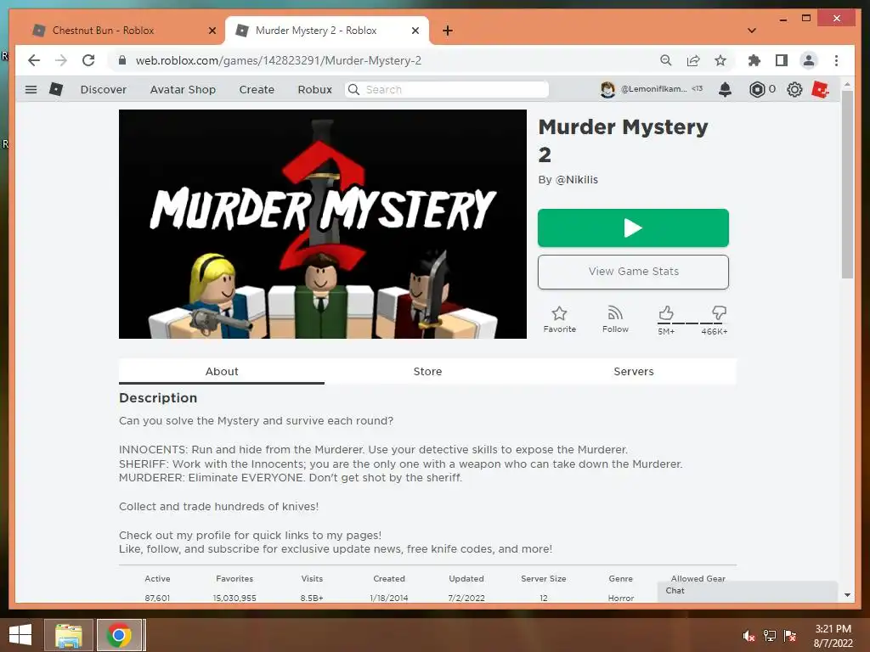Image resolution: width=870 pixels, height=652 pixels.
Task: Go back to the previous page
Action: coord(34,60)
